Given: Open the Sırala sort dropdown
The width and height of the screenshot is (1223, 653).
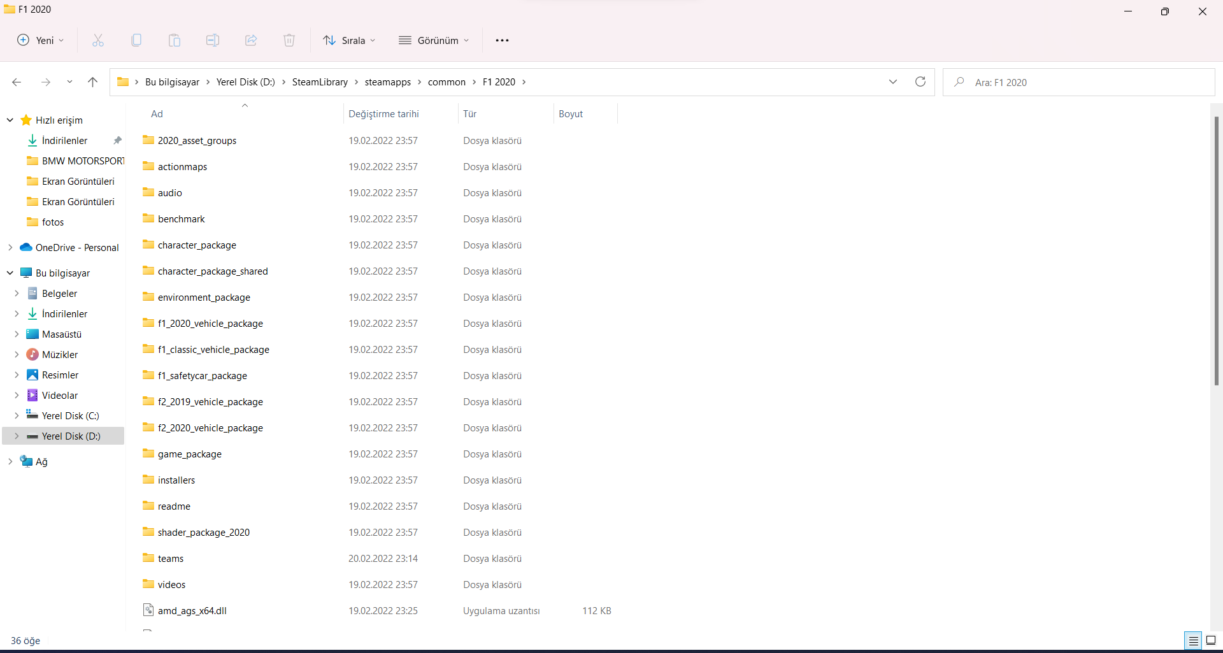Looking at the screenshot, I should pos(349,40).
